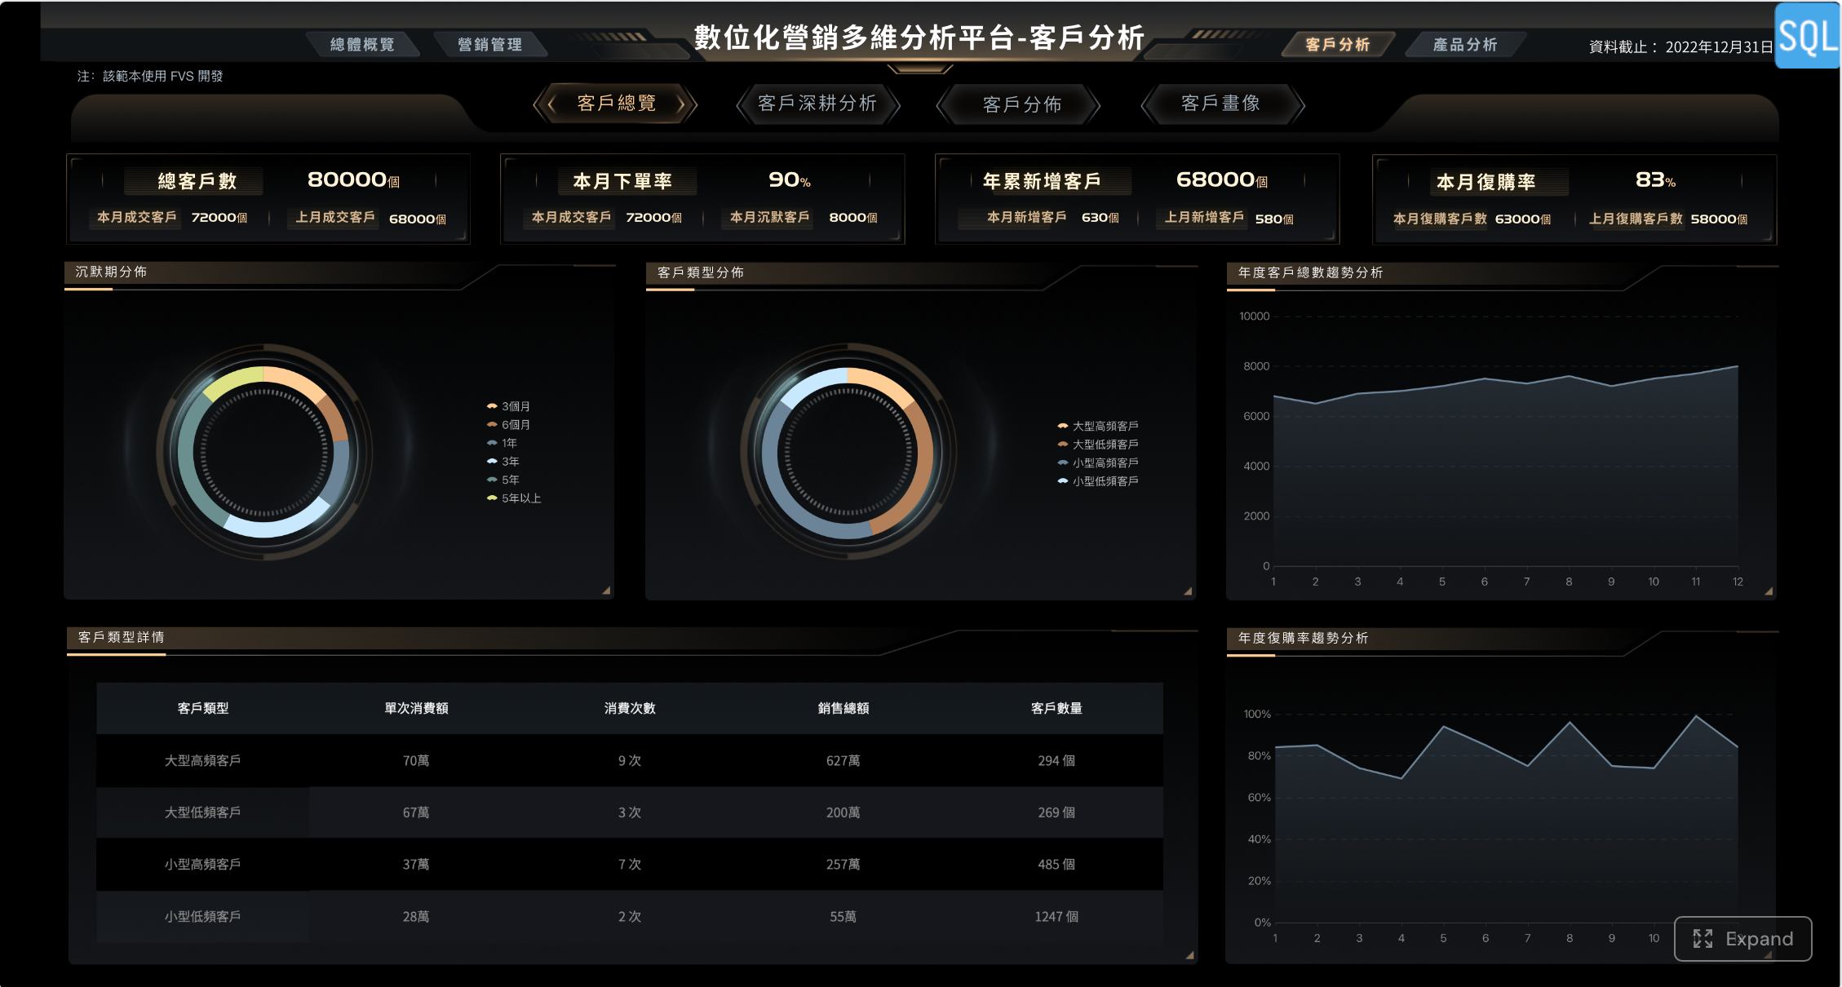The height and width of the screenshot is (987, 1842).
Task: Toggle the 1年 legend entry
Action: coord(502,443)
